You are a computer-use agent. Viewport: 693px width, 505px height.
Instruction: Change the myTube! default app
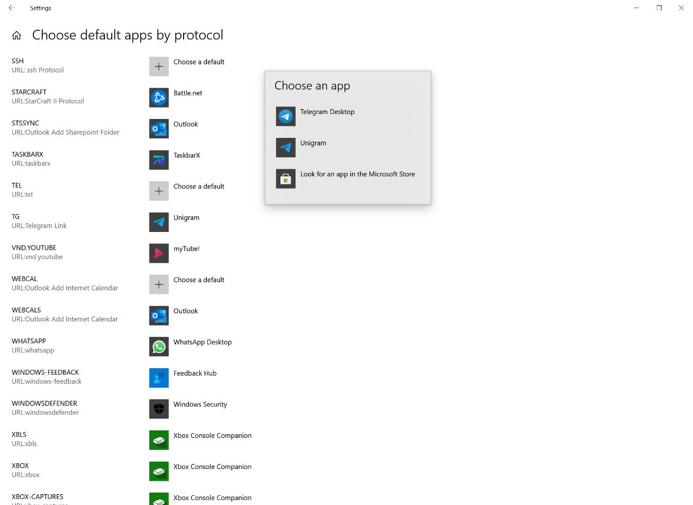(186, 249)
